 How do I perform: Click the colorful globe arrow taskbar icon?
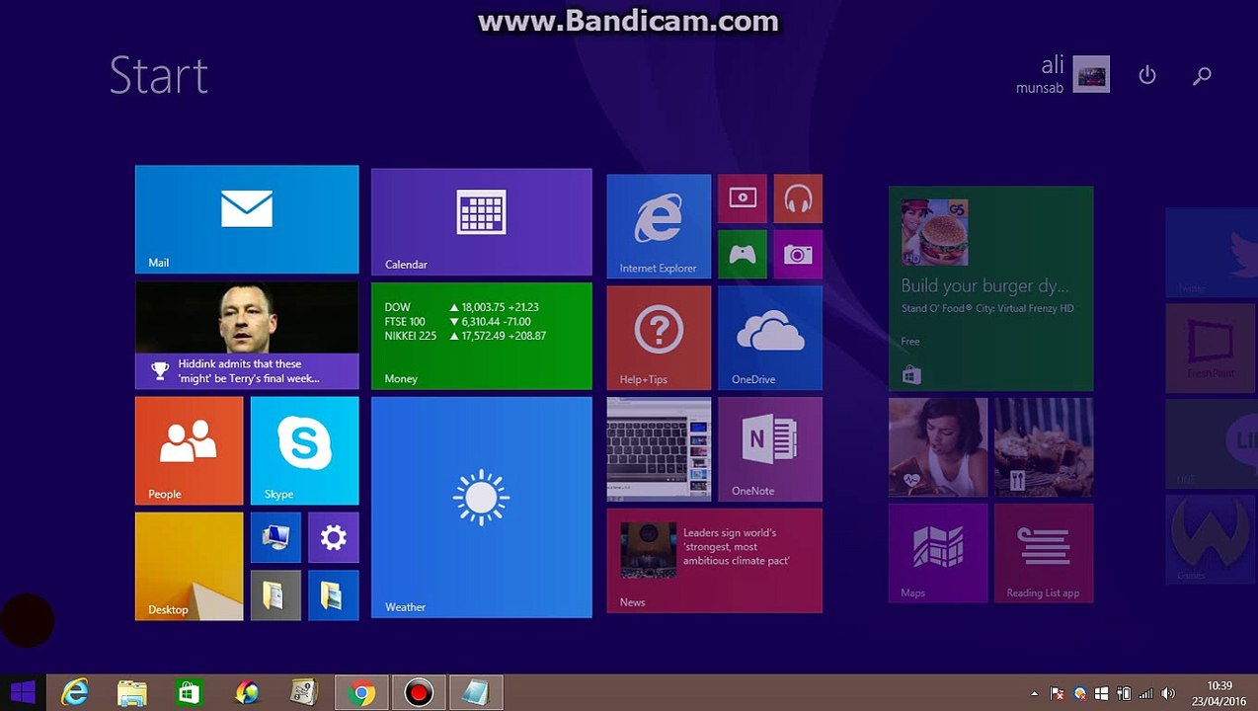click(246, 693)
